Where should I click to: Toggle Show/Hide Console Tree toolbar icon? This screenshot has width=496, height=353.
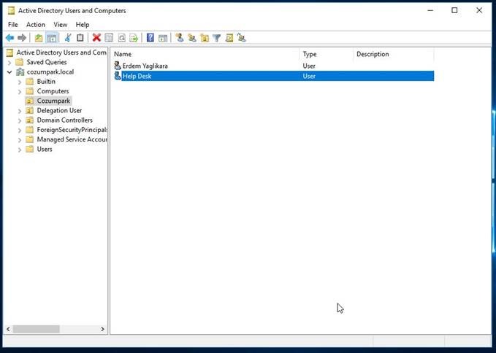(51, 38)
